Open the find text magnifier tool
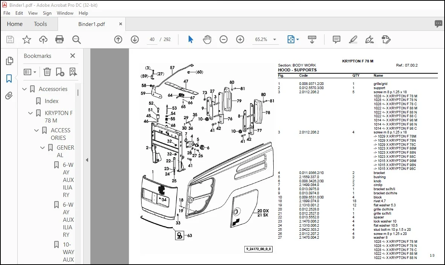The height and width of the screenshot is (265, 445). tap(76, 39)
